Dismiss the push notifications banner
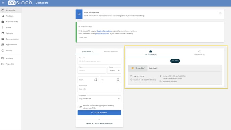This screenshot has height=130, width=231. pos(220,13)
